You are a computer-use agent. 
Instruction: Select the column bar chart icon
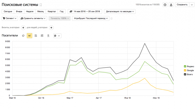[x=42, y=36]
